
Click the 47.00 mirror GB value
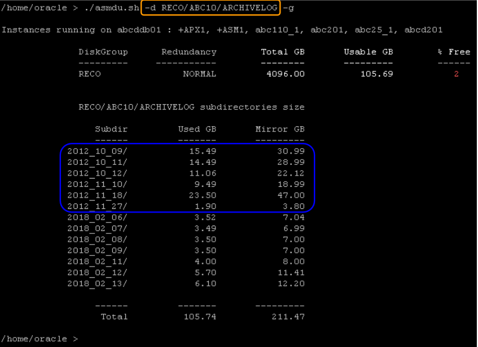(291, 195)
